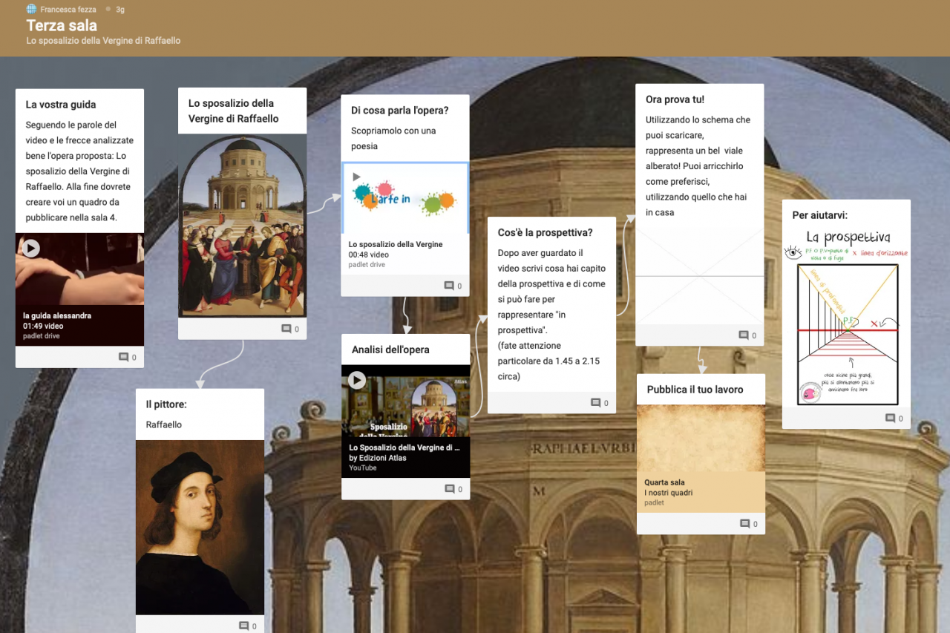Image resolution: width=950 pixels, height=633 pixels.
Task: Open the Raphael wedding painting thumbnail
Action: [243, 226]
